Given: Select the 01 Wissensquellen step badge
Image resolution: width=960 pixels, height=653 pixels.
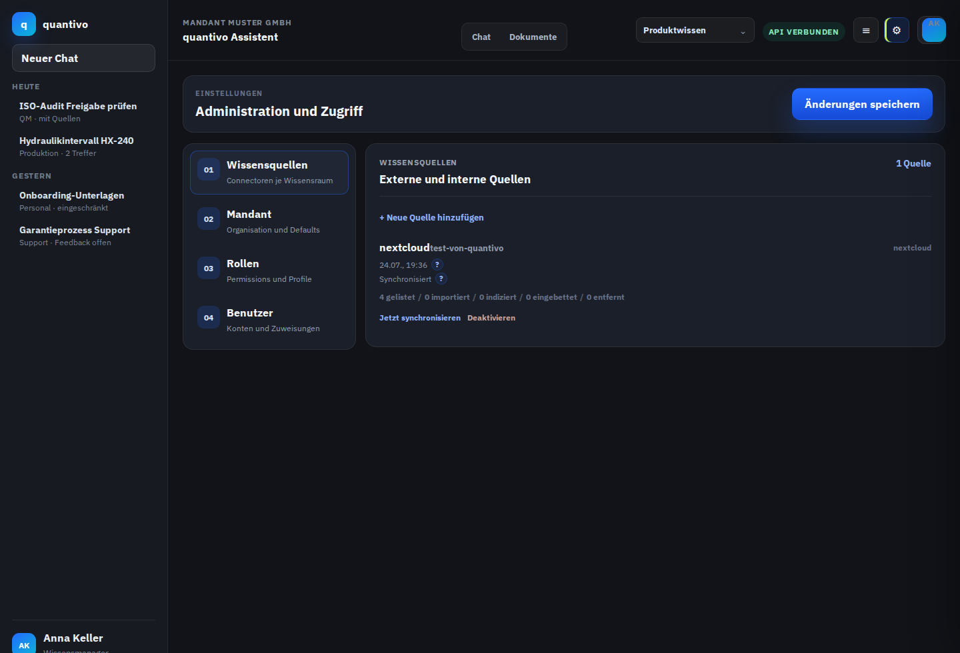Looking at the screenshot, I should tap(209, 170).
